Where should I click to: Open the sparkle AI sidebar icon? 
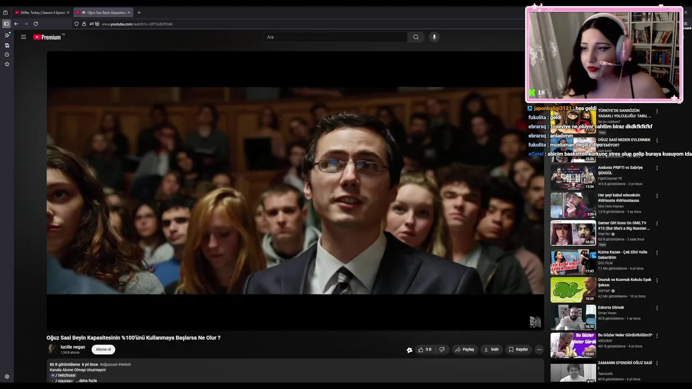coord(7,35)
